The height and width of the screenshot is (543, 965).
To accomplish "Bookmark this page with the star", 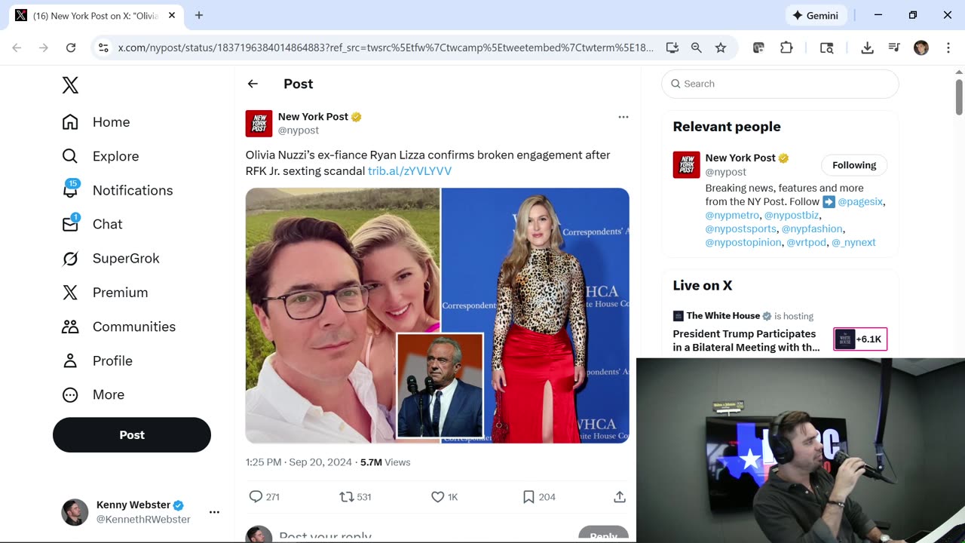I will pyautogui.click(x=721, y=48).
